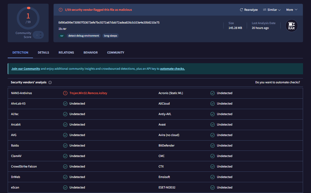Expand the Similar dropdown
The width and height of the screenshot is (311, 193).
pos(272,10)
